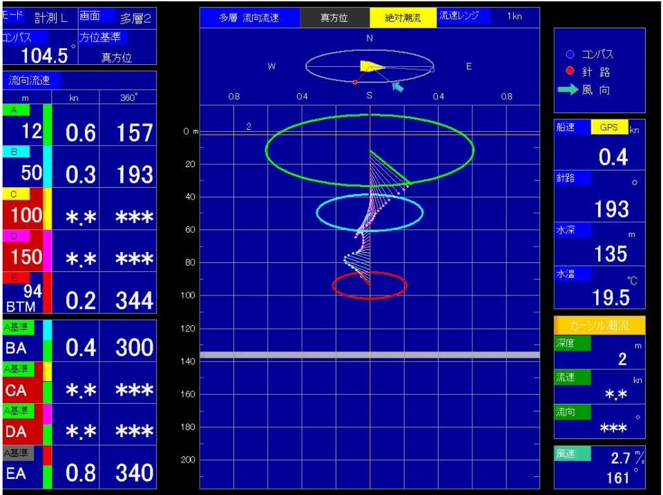Image resolution: width=663 pixels, height=495 pixels.
Task: Click the green 流向 cursor label
Action: click(572, 411)
